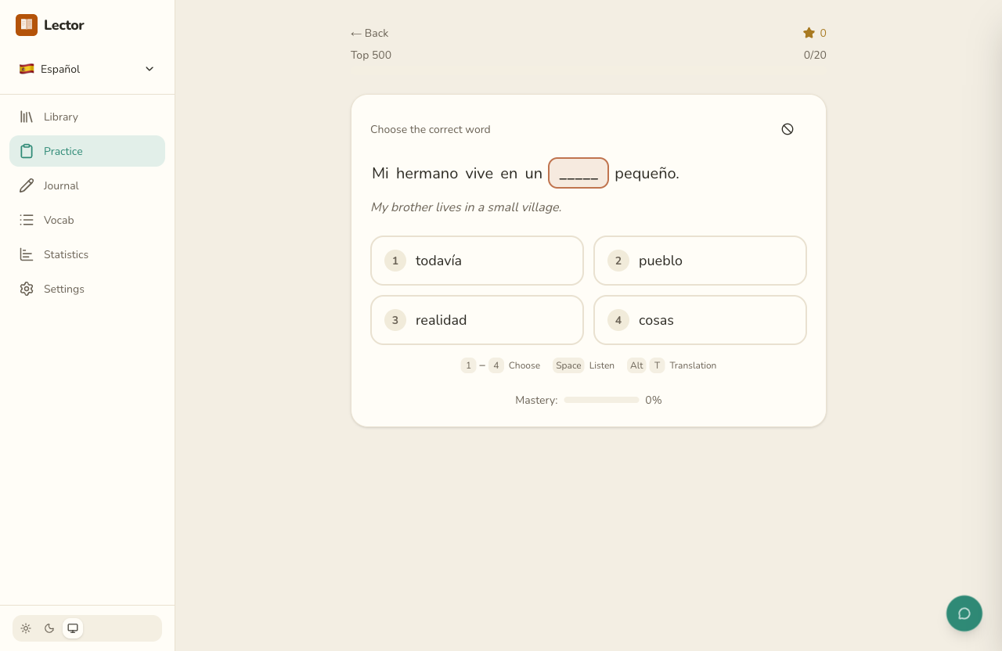
Task: Select system theme monitor icon
Action: tap(73, 628)
